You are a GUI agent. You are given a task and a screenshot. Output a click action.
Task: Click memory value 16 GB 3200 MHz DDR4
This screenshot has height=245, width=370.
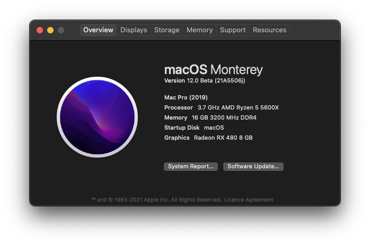[224, 117]
